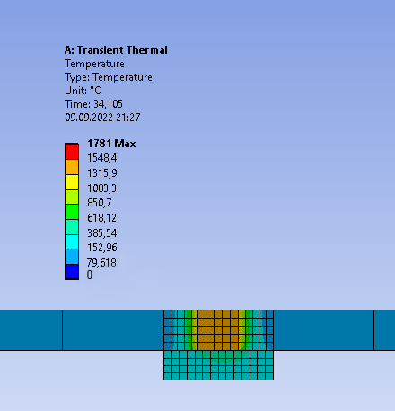
Task: Select the yellow-green legend band
Action: [72, 197]
